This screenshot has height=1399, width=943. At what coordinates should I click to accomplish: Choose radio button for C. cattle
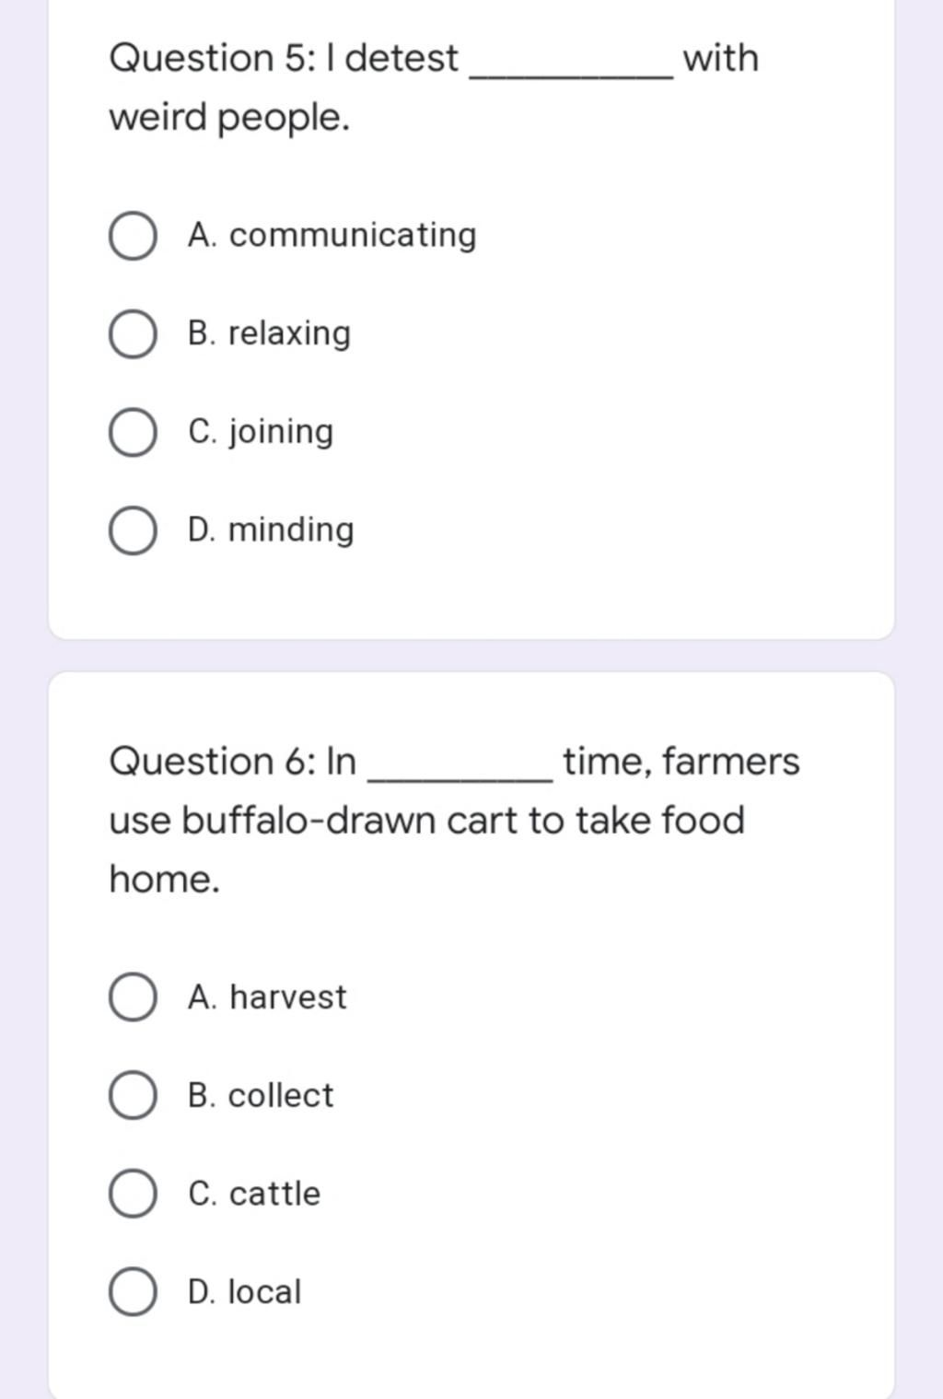tap(133, 1194)
